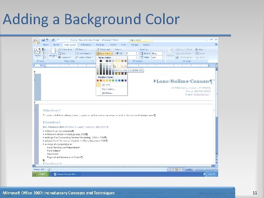Toggle the ruler view button
The height and width of the screenshot is (198, 264).
pos(217,66)
